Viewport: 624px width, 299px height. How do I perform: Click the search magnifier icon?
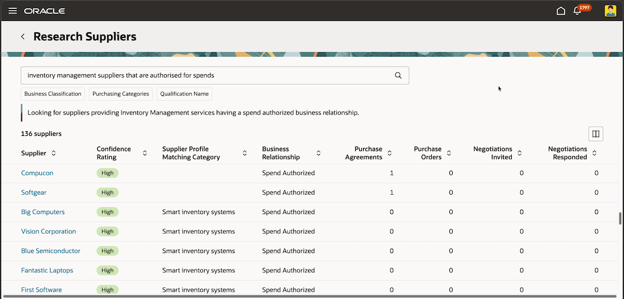click(398, 75)
